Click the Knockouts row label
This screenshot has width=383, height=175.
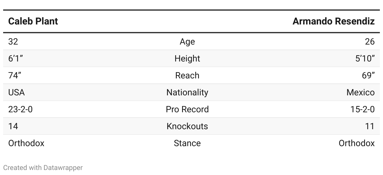tap(187, 126)
